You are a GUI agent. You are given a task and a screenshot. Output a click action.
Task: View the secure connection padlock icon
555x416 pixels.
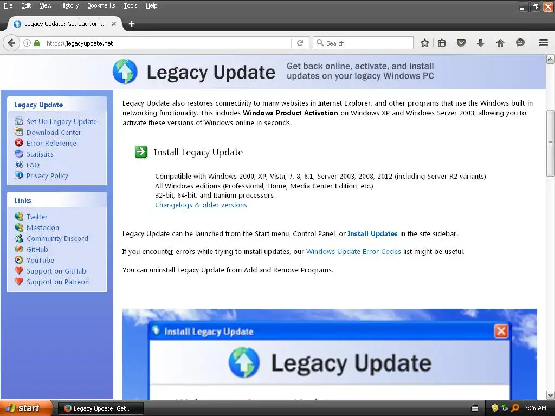(x=37, y=43)
